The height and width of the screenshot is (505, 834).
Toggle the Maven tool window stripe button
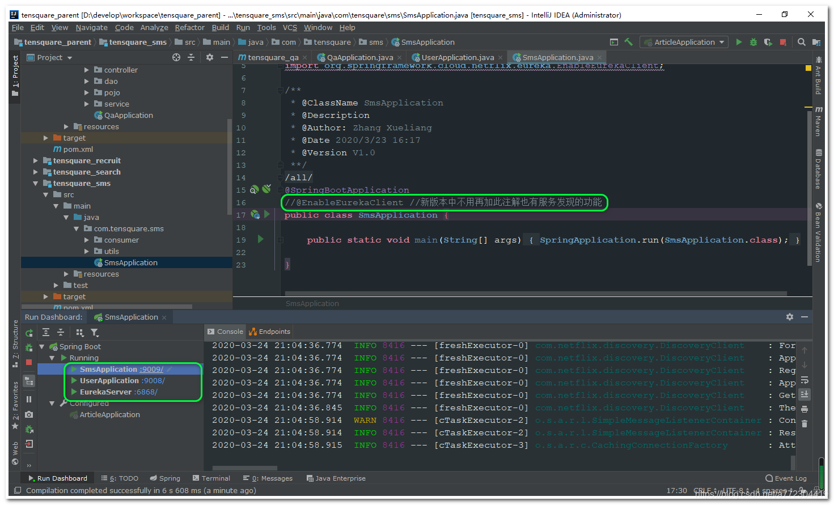pyautogui.click(x=819, y=121)
